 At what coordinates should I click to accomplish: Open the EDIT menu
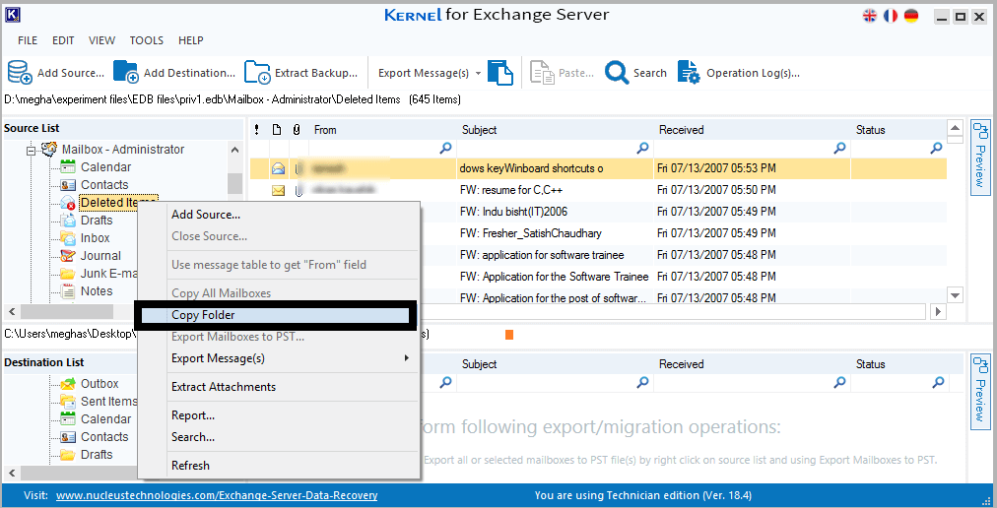pyautogui.click(x=63, y=40)
